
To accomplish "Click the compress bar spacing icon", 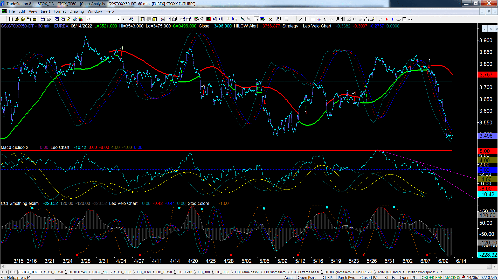I will 229,19.
